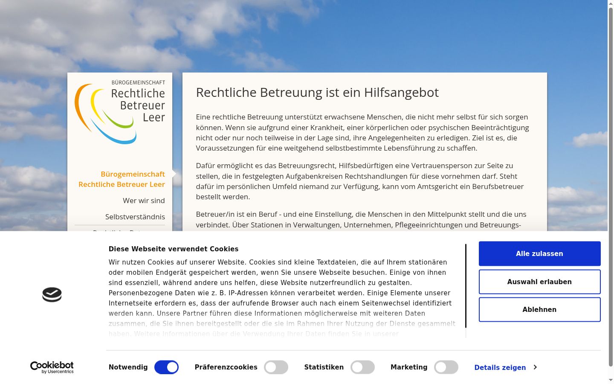614x384 pixels.
Task: Click the heading Rechtliche Betreuung ist ein Hilfsangebot
Action: (317, 93)
